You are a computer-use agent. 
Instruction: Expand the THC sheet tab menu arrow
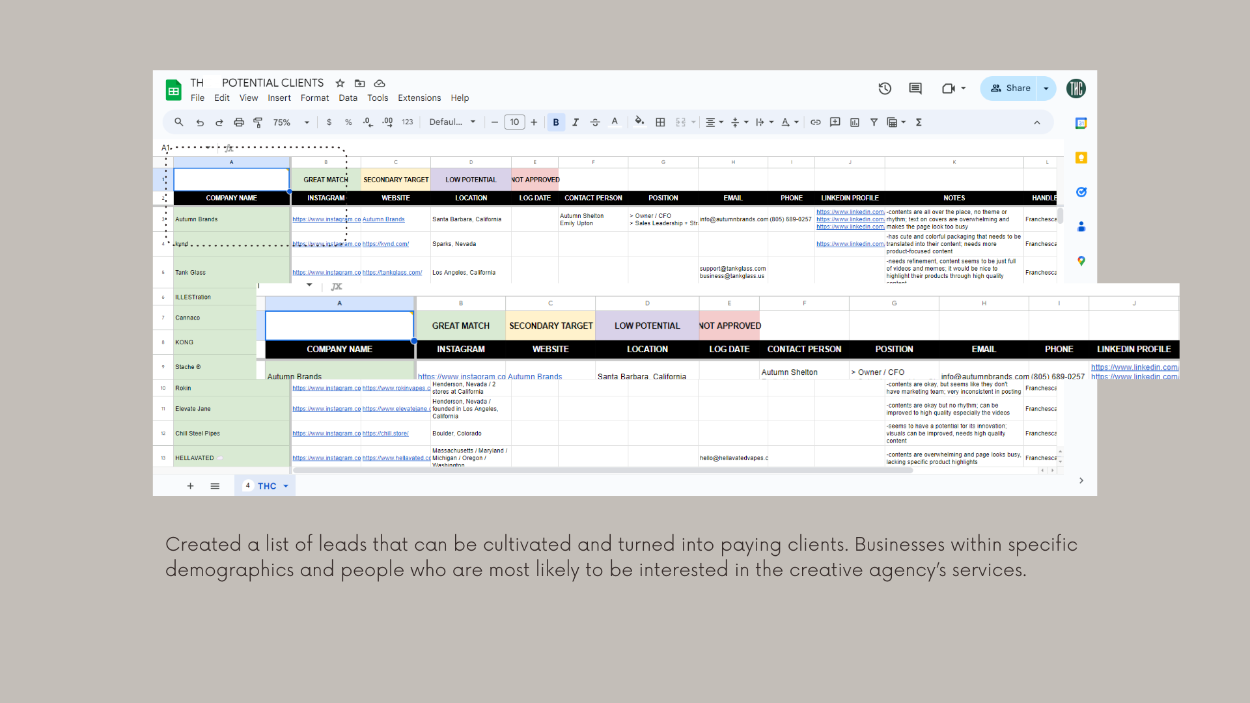tap(286, 486)
